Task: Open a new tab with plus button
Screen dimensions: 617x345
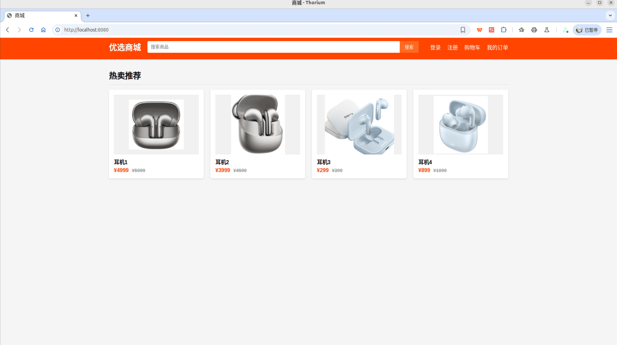Action: (88, 16)
